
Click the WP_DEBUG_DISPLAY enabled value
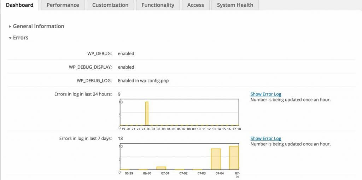(126, 67)
